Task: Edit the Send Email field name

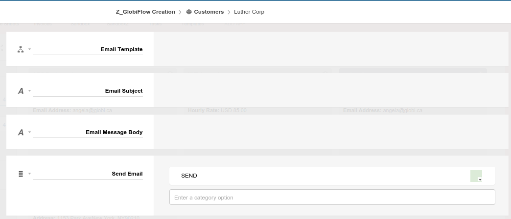Action: [x=88, y=174]
